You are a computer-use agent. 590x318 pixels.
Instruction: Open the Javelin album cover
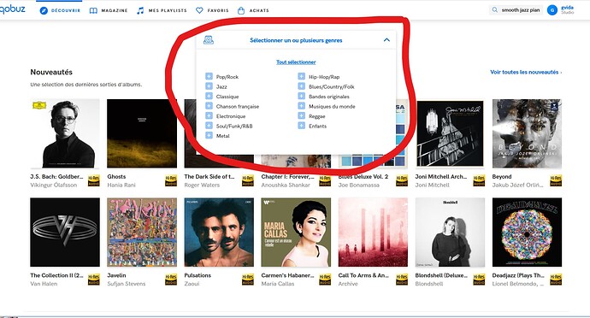142,233
